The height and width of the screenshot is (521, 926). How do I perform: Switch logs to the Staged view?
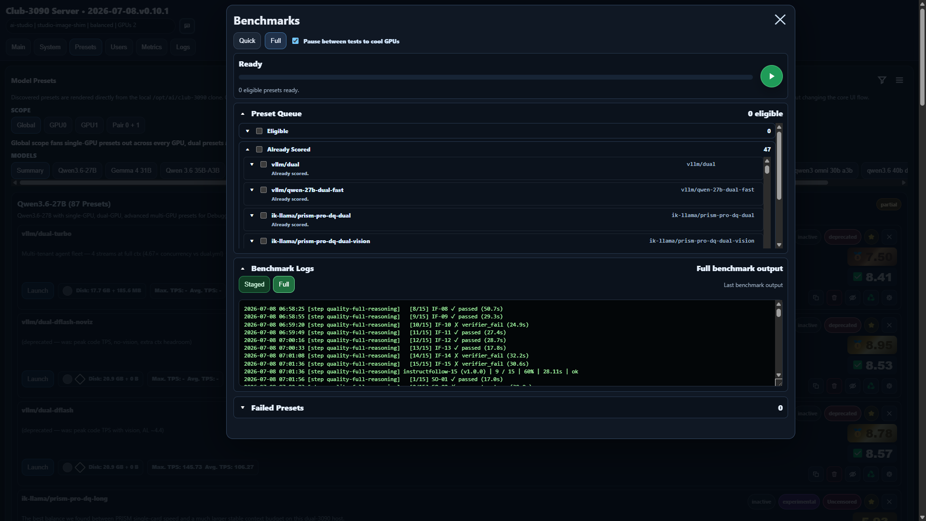254,285
